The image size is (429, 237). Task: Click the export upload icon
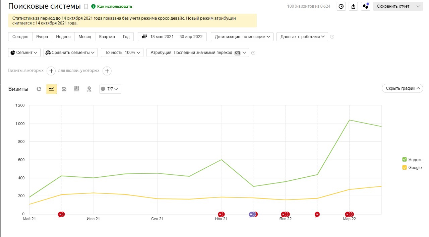pyautogui.click(x=353, y=6)
